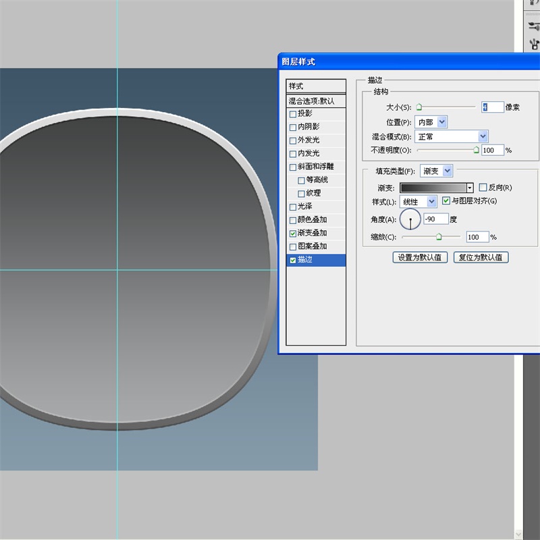Image resolution: width=540 pixels, height=540 pixels.
Task: Expand the 样式 gradient style dropdown
Action: [431, 202]
